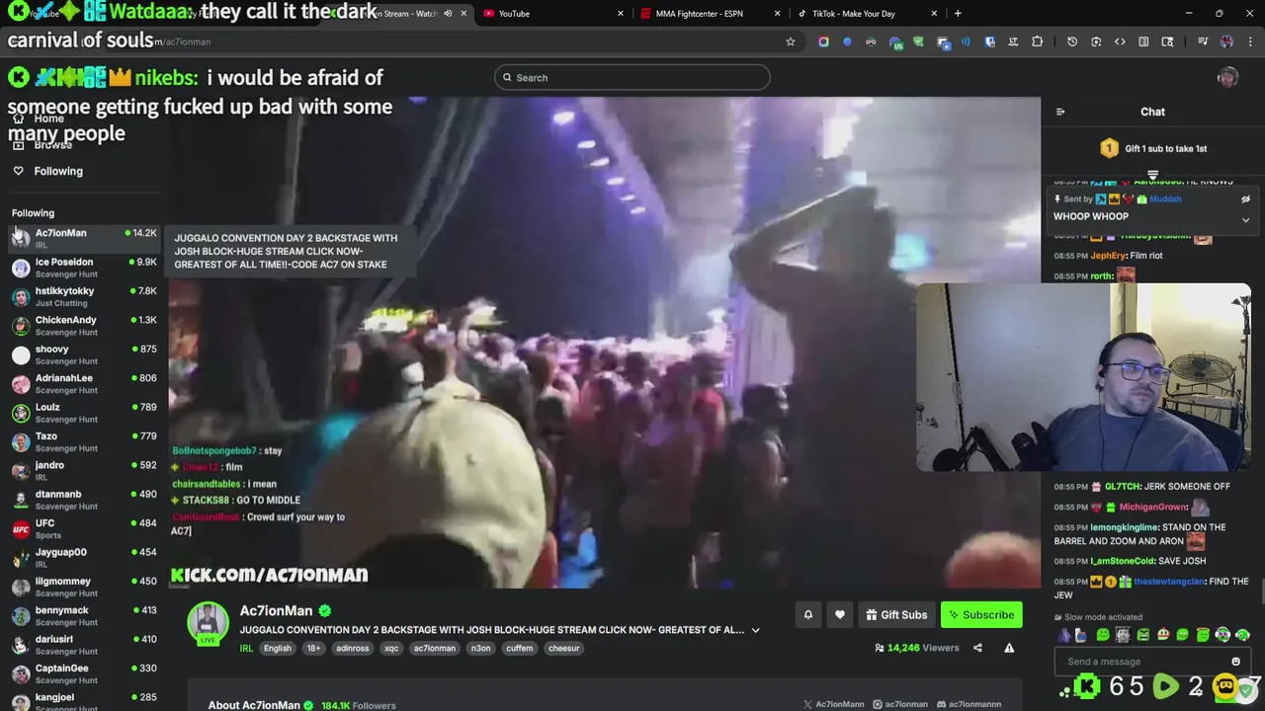The image size is (1265, 711).
Task: Open bennymack channel in sidebar
Action: 83,616
